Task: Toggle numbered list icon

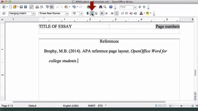Action: (123, 13)
